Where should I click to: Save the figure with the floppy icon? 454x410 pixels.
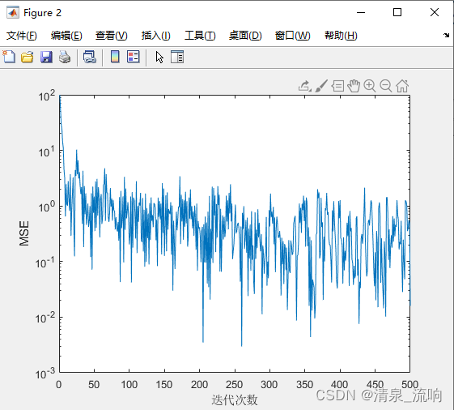pyautogui.click(x=46, y=57)
